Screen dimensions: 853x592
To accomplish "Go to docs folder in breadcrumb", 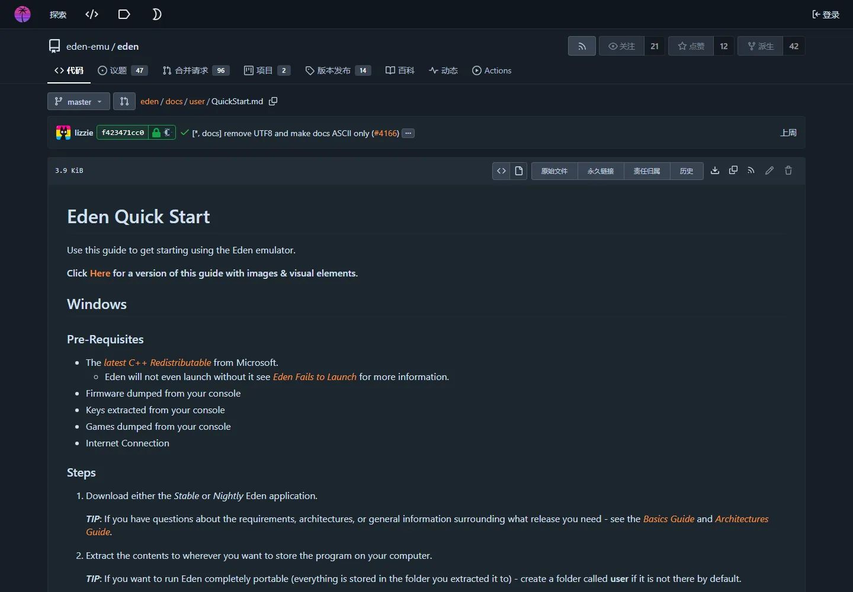I will 174,101.
